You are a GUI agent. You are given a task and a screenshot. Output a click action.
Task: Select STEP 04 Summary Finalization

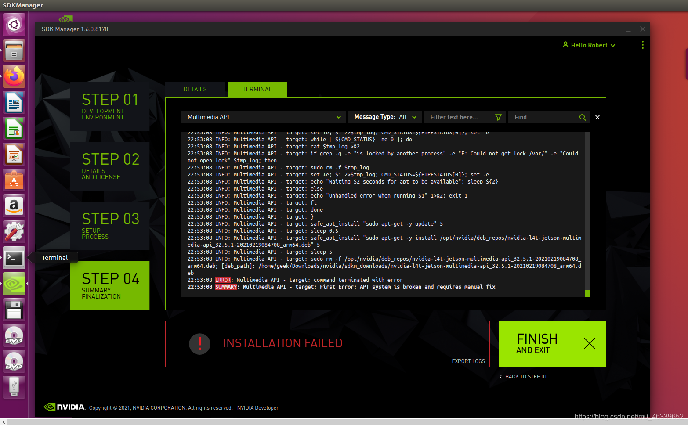pos(110,285)
